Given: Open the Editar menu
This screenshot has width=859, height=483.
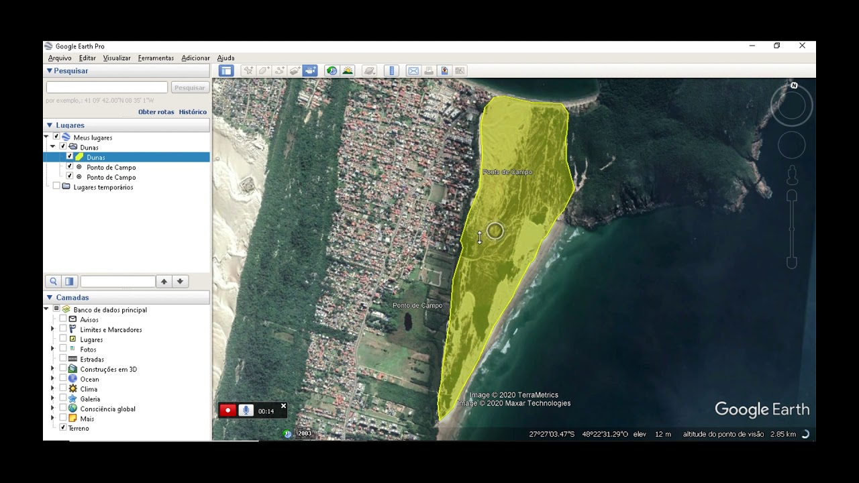Looking at the screenshot, I should pyautogui.click(x=87, y=58).
